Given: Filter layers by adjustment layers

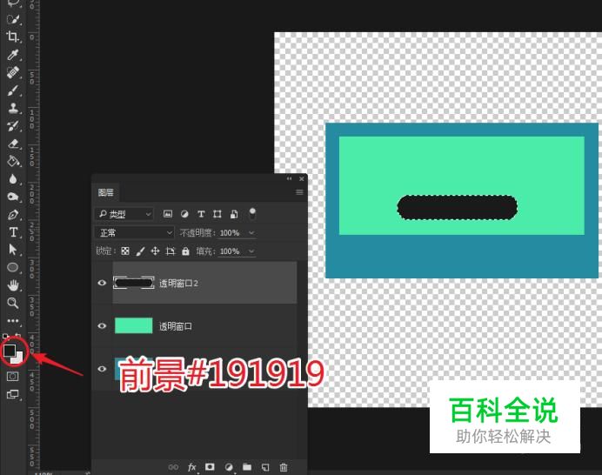Looking at the screenshot, I should [x=184, y=214].
